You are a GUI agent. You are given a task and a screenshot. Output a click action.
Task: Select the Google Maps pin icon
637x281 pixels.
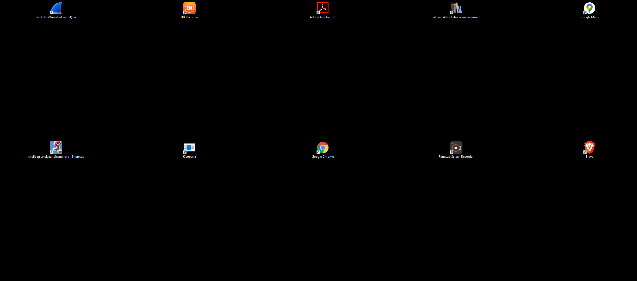pyautogui.click(x=590, y=8)
